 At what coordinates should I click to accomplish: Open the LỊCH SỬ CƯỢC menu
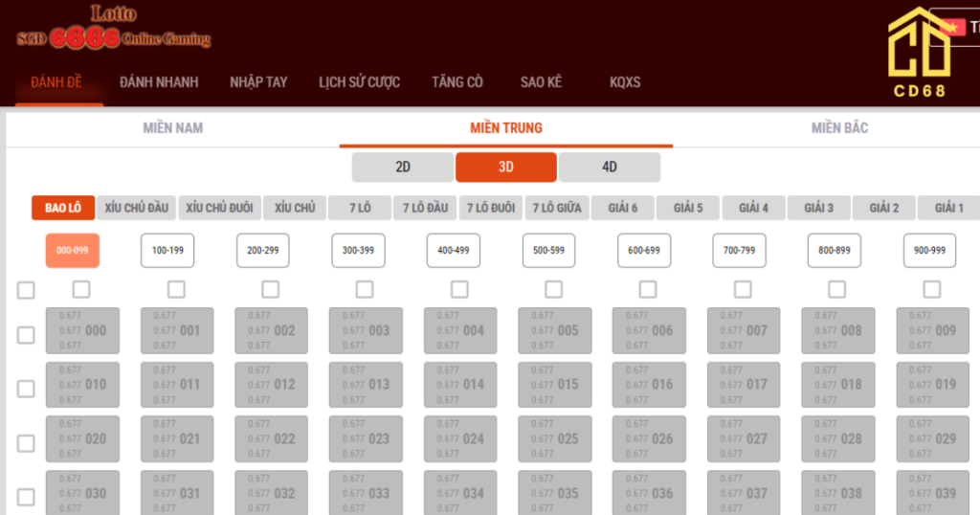click(x=360, y=82)
